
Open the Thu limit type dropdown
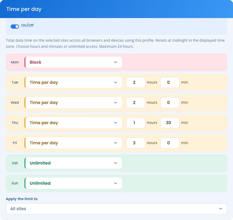pyautogui.click(x=73, y=123)
